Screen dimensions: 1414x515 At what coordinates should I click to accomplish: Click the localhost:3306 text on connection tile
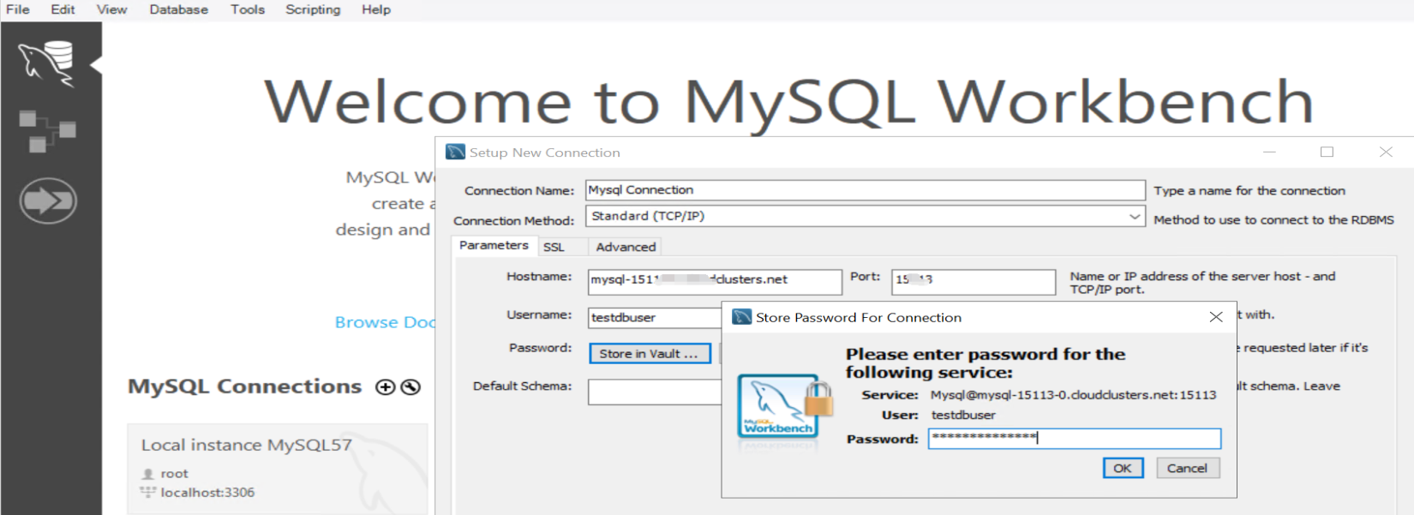[207, 493]
